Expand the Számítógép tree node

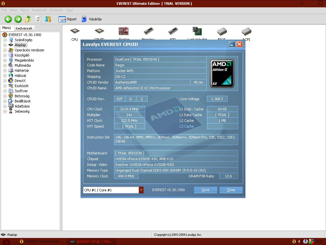[5, 40]
